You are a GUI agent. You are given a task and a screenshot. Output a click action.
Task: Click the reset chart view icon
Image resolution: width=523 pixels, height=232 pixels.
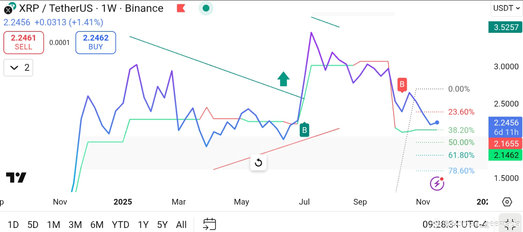pyautogui.click(x=258, y=163)
